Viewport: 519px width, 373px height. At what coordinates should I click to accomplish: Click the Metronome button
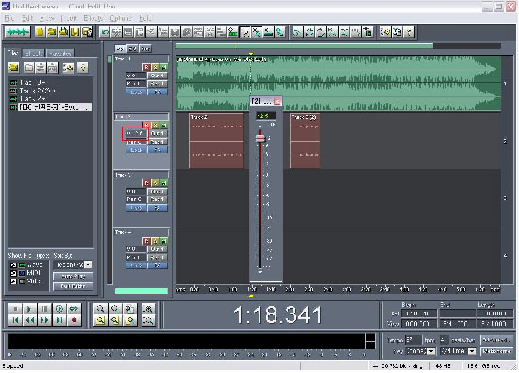[x=496, y=350]
